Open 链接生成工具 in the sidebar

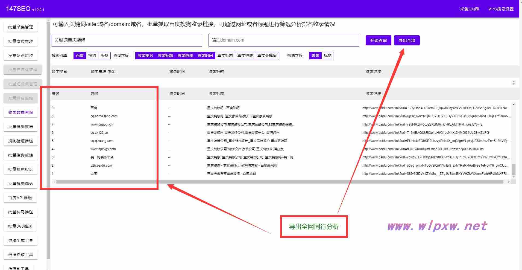click(x=20, y=240)
